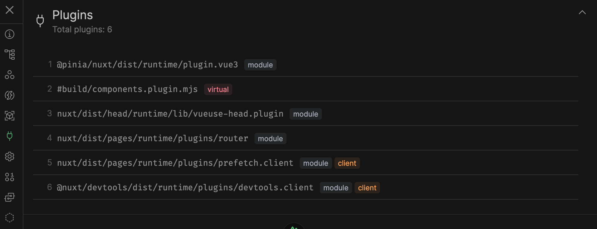Image resolution: width=597 pixels, height=229 pixels.
Task: Click the client badge on prefetch.client
Action: click(x=347, y=163)
